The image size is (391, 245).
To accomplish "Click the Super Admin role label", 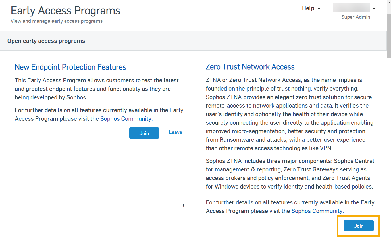I will pyautogui.click(x=355, y=17).
